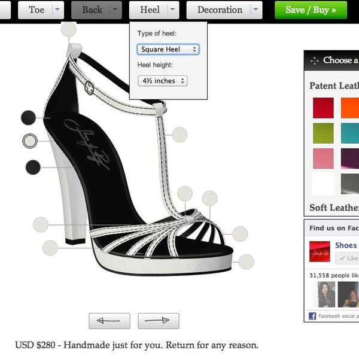
Task: Select the lower dark hotspot near the heel
Action: click(x=33, y=168)
